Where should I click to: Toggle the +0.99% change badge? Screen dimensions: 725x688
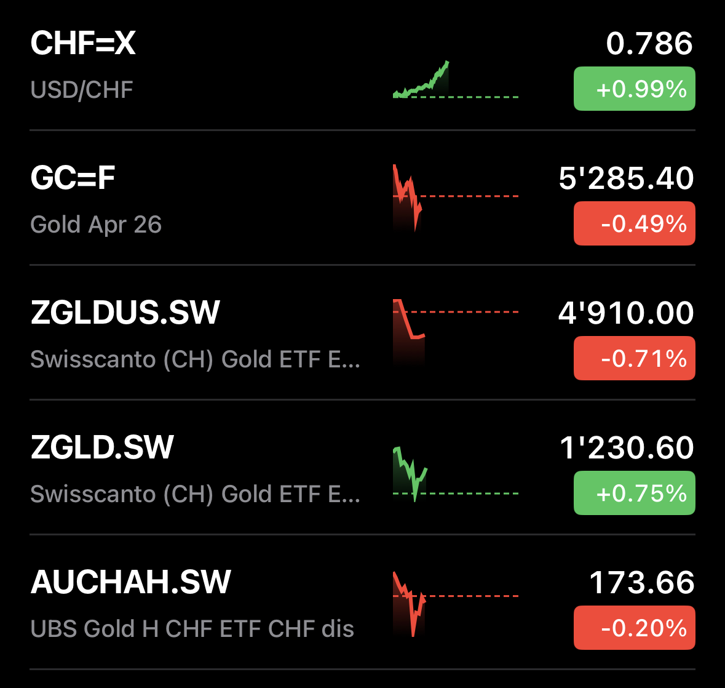(634, 89)
